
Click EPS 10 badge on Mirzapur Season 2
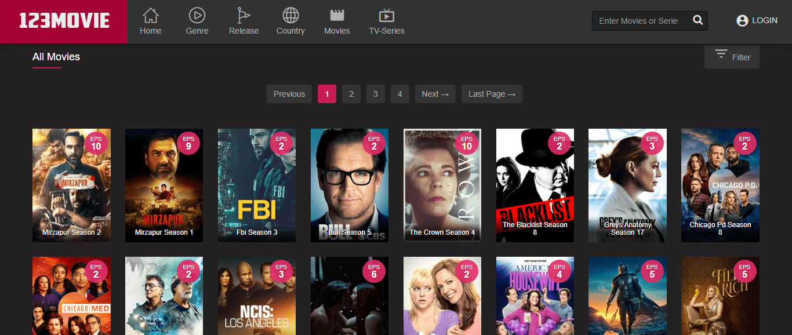[x=96, y=143]
